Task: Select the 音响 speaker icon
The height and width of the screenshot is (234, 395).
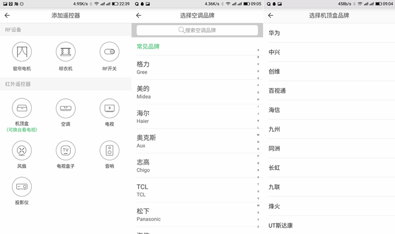Action: [x=109, y=150]
